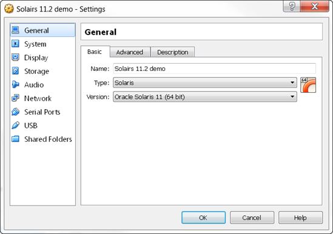333x234 pixels.
Task: Click the settings gear icon in title bar
Action: click(x=8, y=8)
